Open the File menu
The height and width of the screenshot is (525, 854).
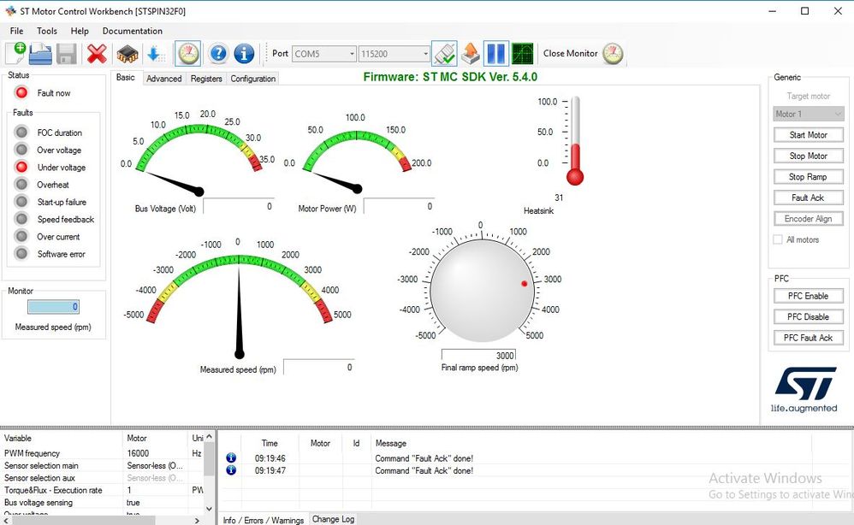(17, 31)
